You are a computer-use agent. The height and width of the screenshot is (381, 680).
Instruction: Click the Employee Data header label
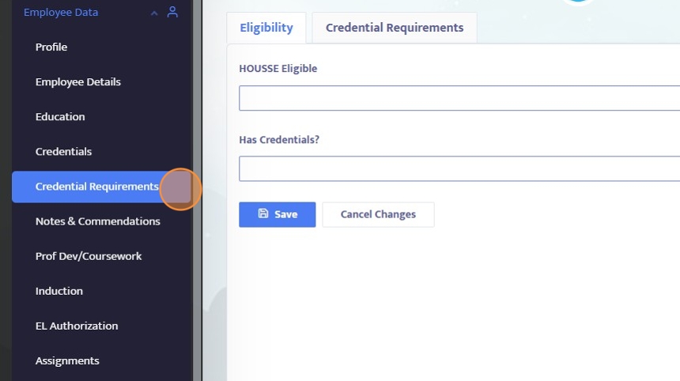[61, 13]
